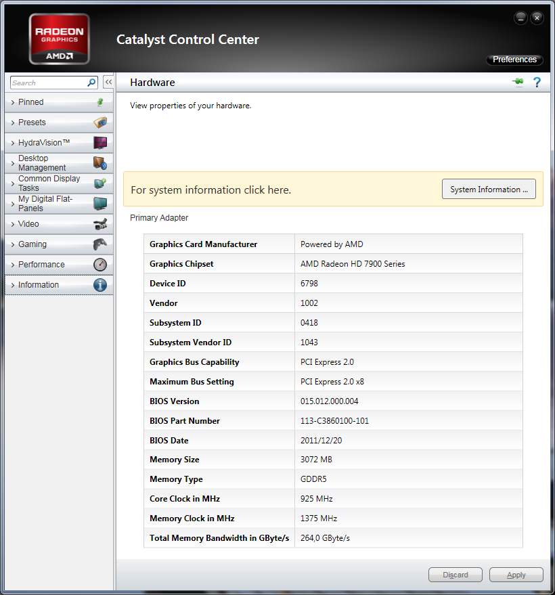Click the BIOS Date '2011/12/20'
Image resolution: width=555 pixels, height=595 pixels.
click(321, 441)
